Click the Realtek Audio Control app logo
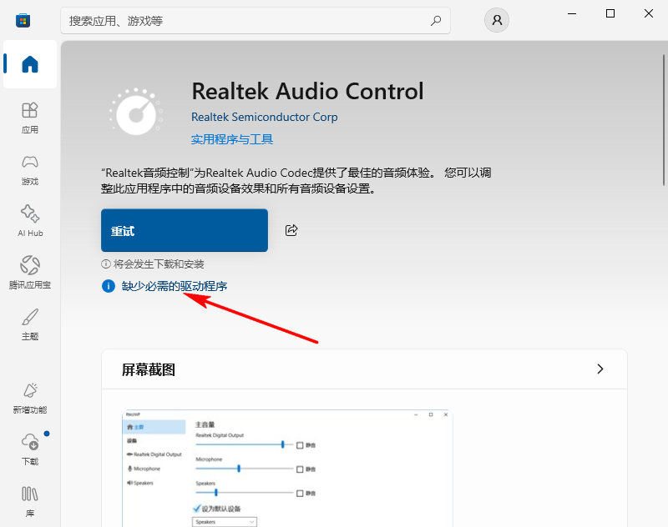This screenshot has width=668, height=527. tap(136, 112)
